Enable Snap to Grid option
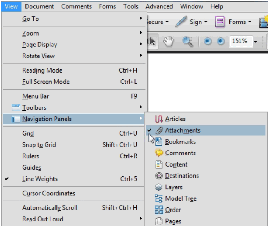This screenshot has height=227, width=270. (x=39, y=145)
